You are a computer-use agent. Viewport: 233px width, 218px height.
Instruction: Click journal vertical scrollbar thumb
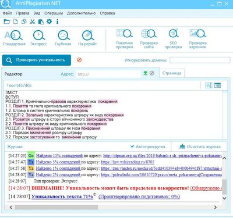[x=224, y=187]
